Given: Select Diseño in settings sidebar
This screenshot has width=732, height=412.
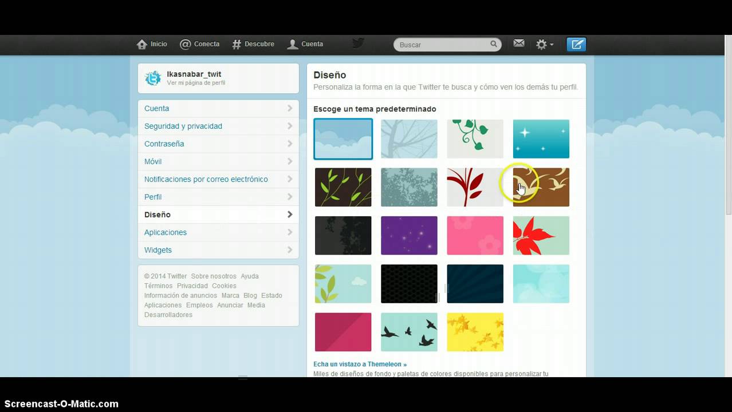Looking at the screenshot, I should tap(218, 215).
